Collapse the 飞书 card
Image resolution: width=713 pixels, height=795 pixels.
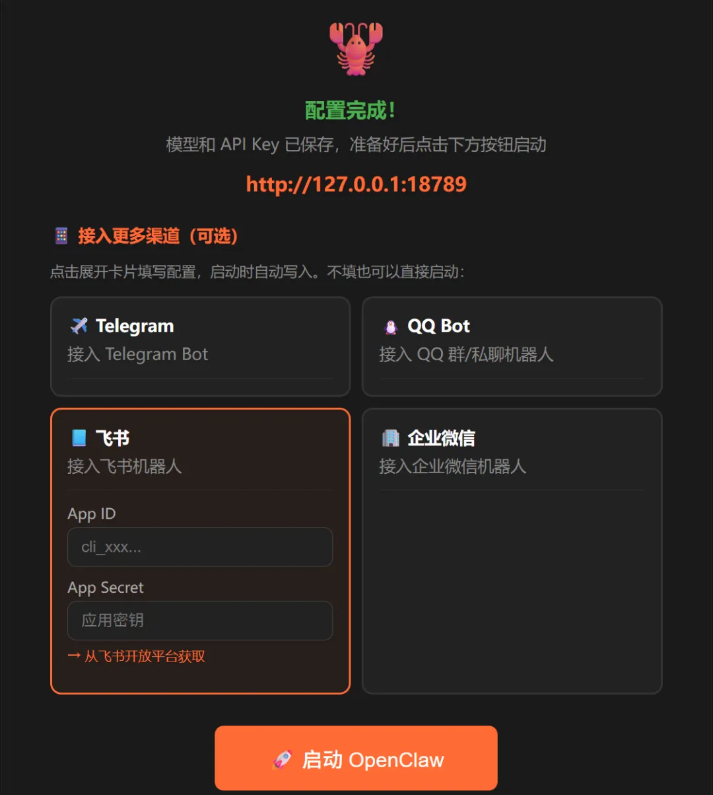[200, 449]
